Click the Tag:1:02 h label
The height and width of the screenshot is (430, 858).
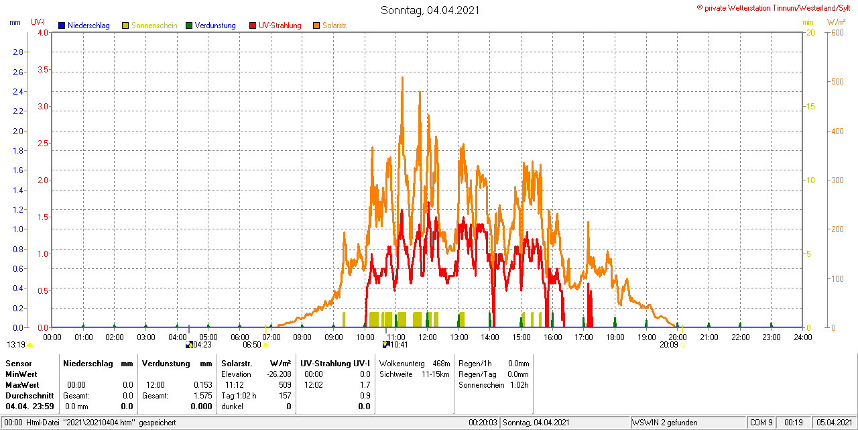click(x=239, y=396)
